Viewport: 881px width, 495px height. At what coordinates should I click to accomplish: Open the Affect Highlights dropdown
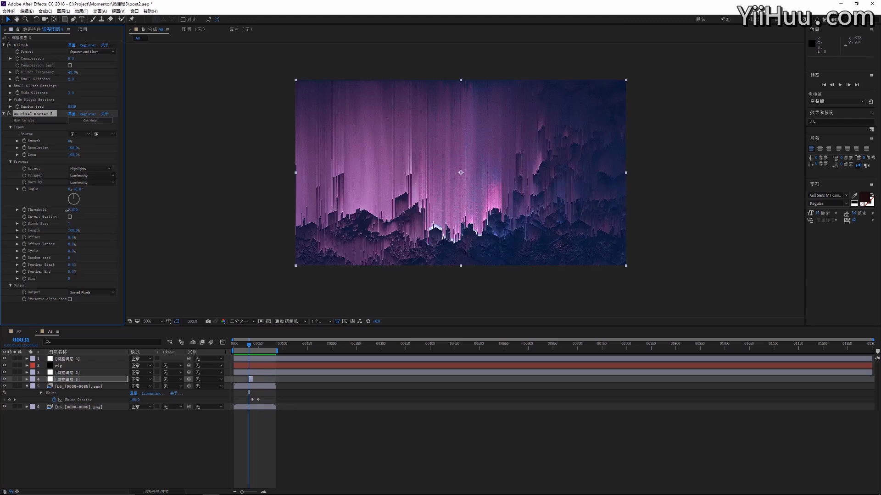90,169
